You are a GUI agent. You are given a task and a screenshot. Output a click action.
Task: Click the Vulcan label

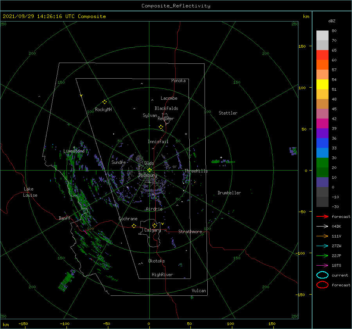point(199,291)
